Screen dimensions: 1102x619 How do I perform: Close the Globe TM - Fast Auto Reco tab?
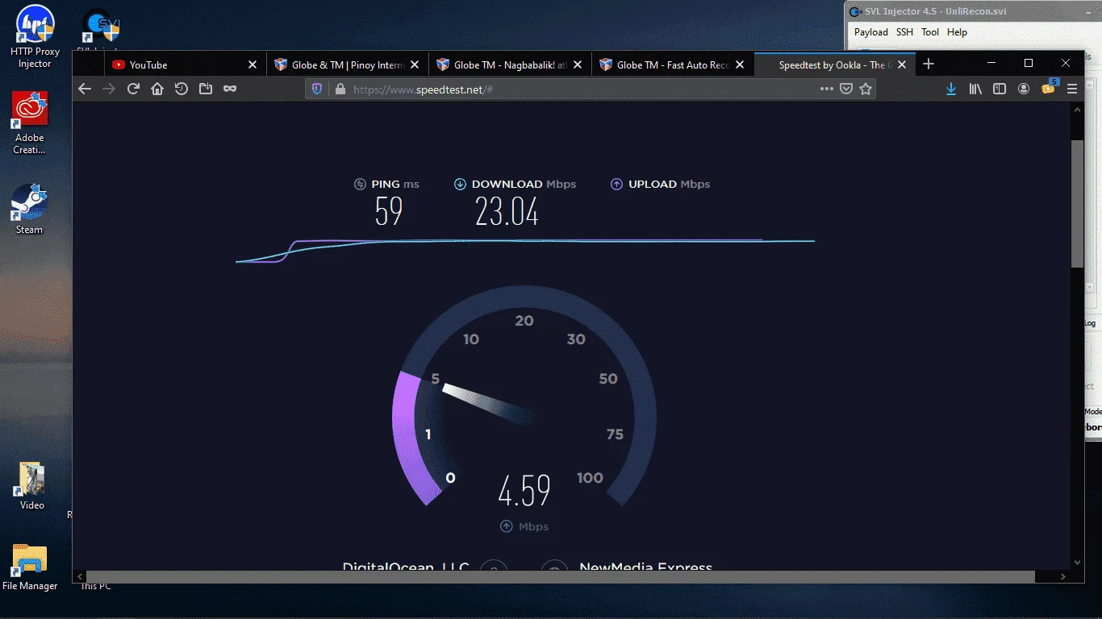[740, 64]
